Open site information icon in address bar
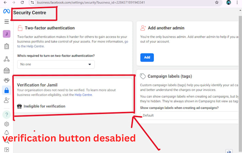242x153 pixels. click(x=32, y=2)
